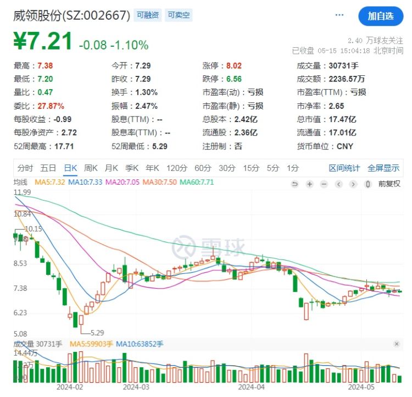The width and height of the screenshot is (412, 397).
Task: Reset the chart with undo arrow icon
Action: pyautogui.click(x=295, y=184)
